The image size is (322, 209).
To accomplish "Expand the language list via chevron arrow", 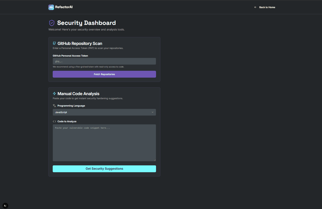I will point(152,112).
